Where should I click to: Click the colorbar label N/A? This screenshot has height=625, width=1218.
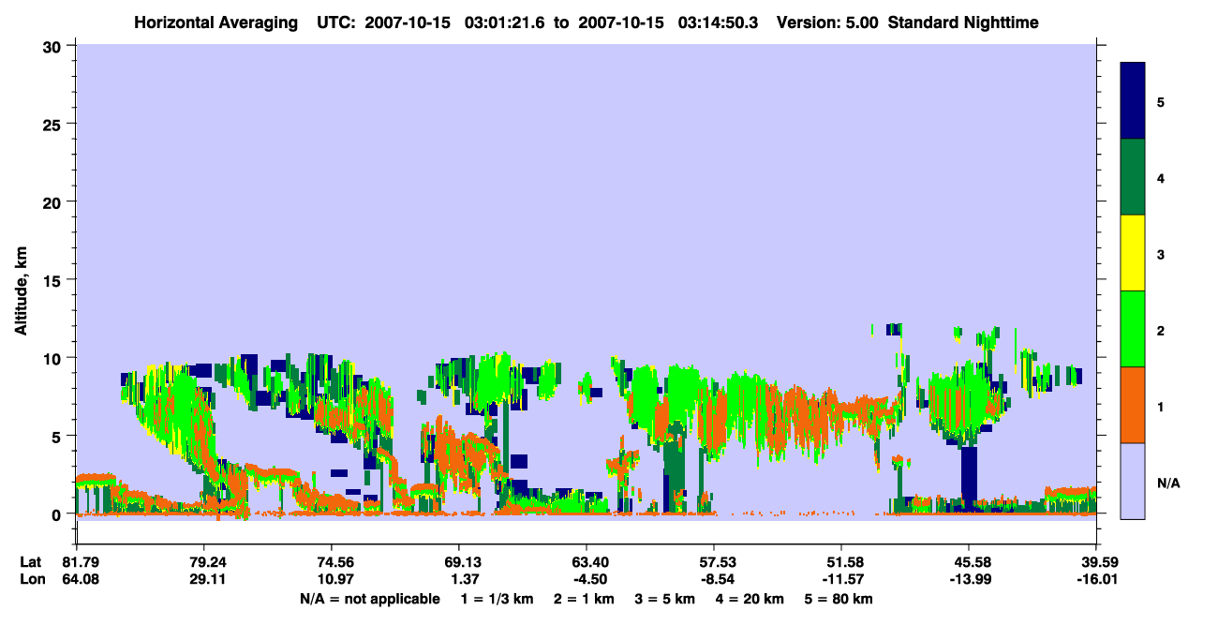coord(1167,484)
